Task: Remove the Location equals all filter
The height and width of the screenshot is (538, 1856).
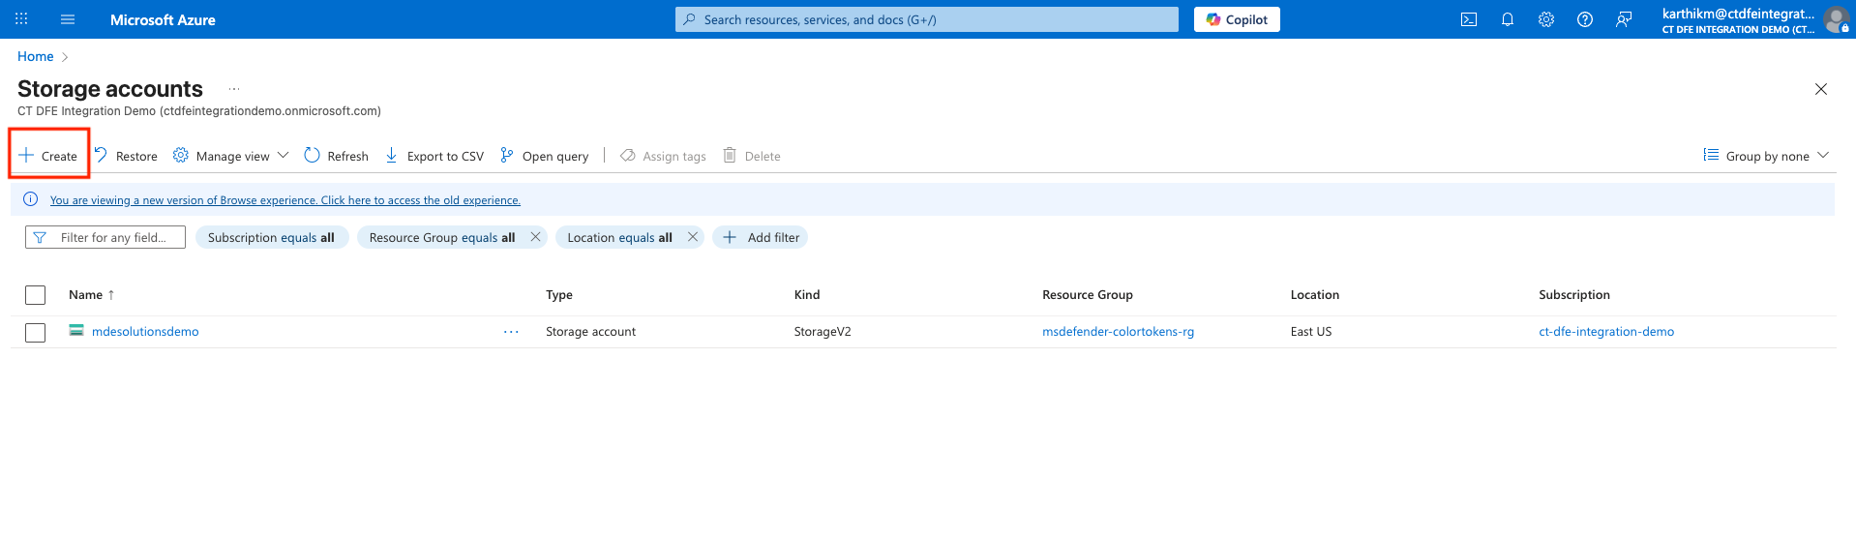Action: pyautogui.click(x=693, y=237)
